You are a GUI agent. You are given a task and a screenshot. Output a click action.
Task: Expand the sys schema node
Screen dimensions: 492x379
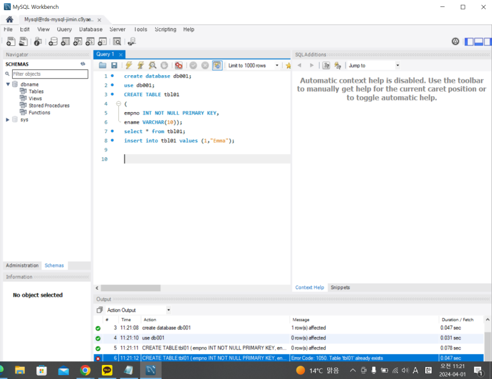pyautogui.click(x=8, y=120)
